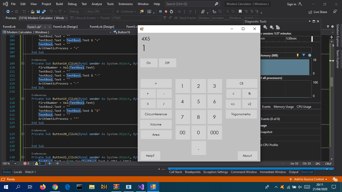Screen dimensions: 342x192
Task: Open the tab well settings gear icon
Action: tap(332, 26)
